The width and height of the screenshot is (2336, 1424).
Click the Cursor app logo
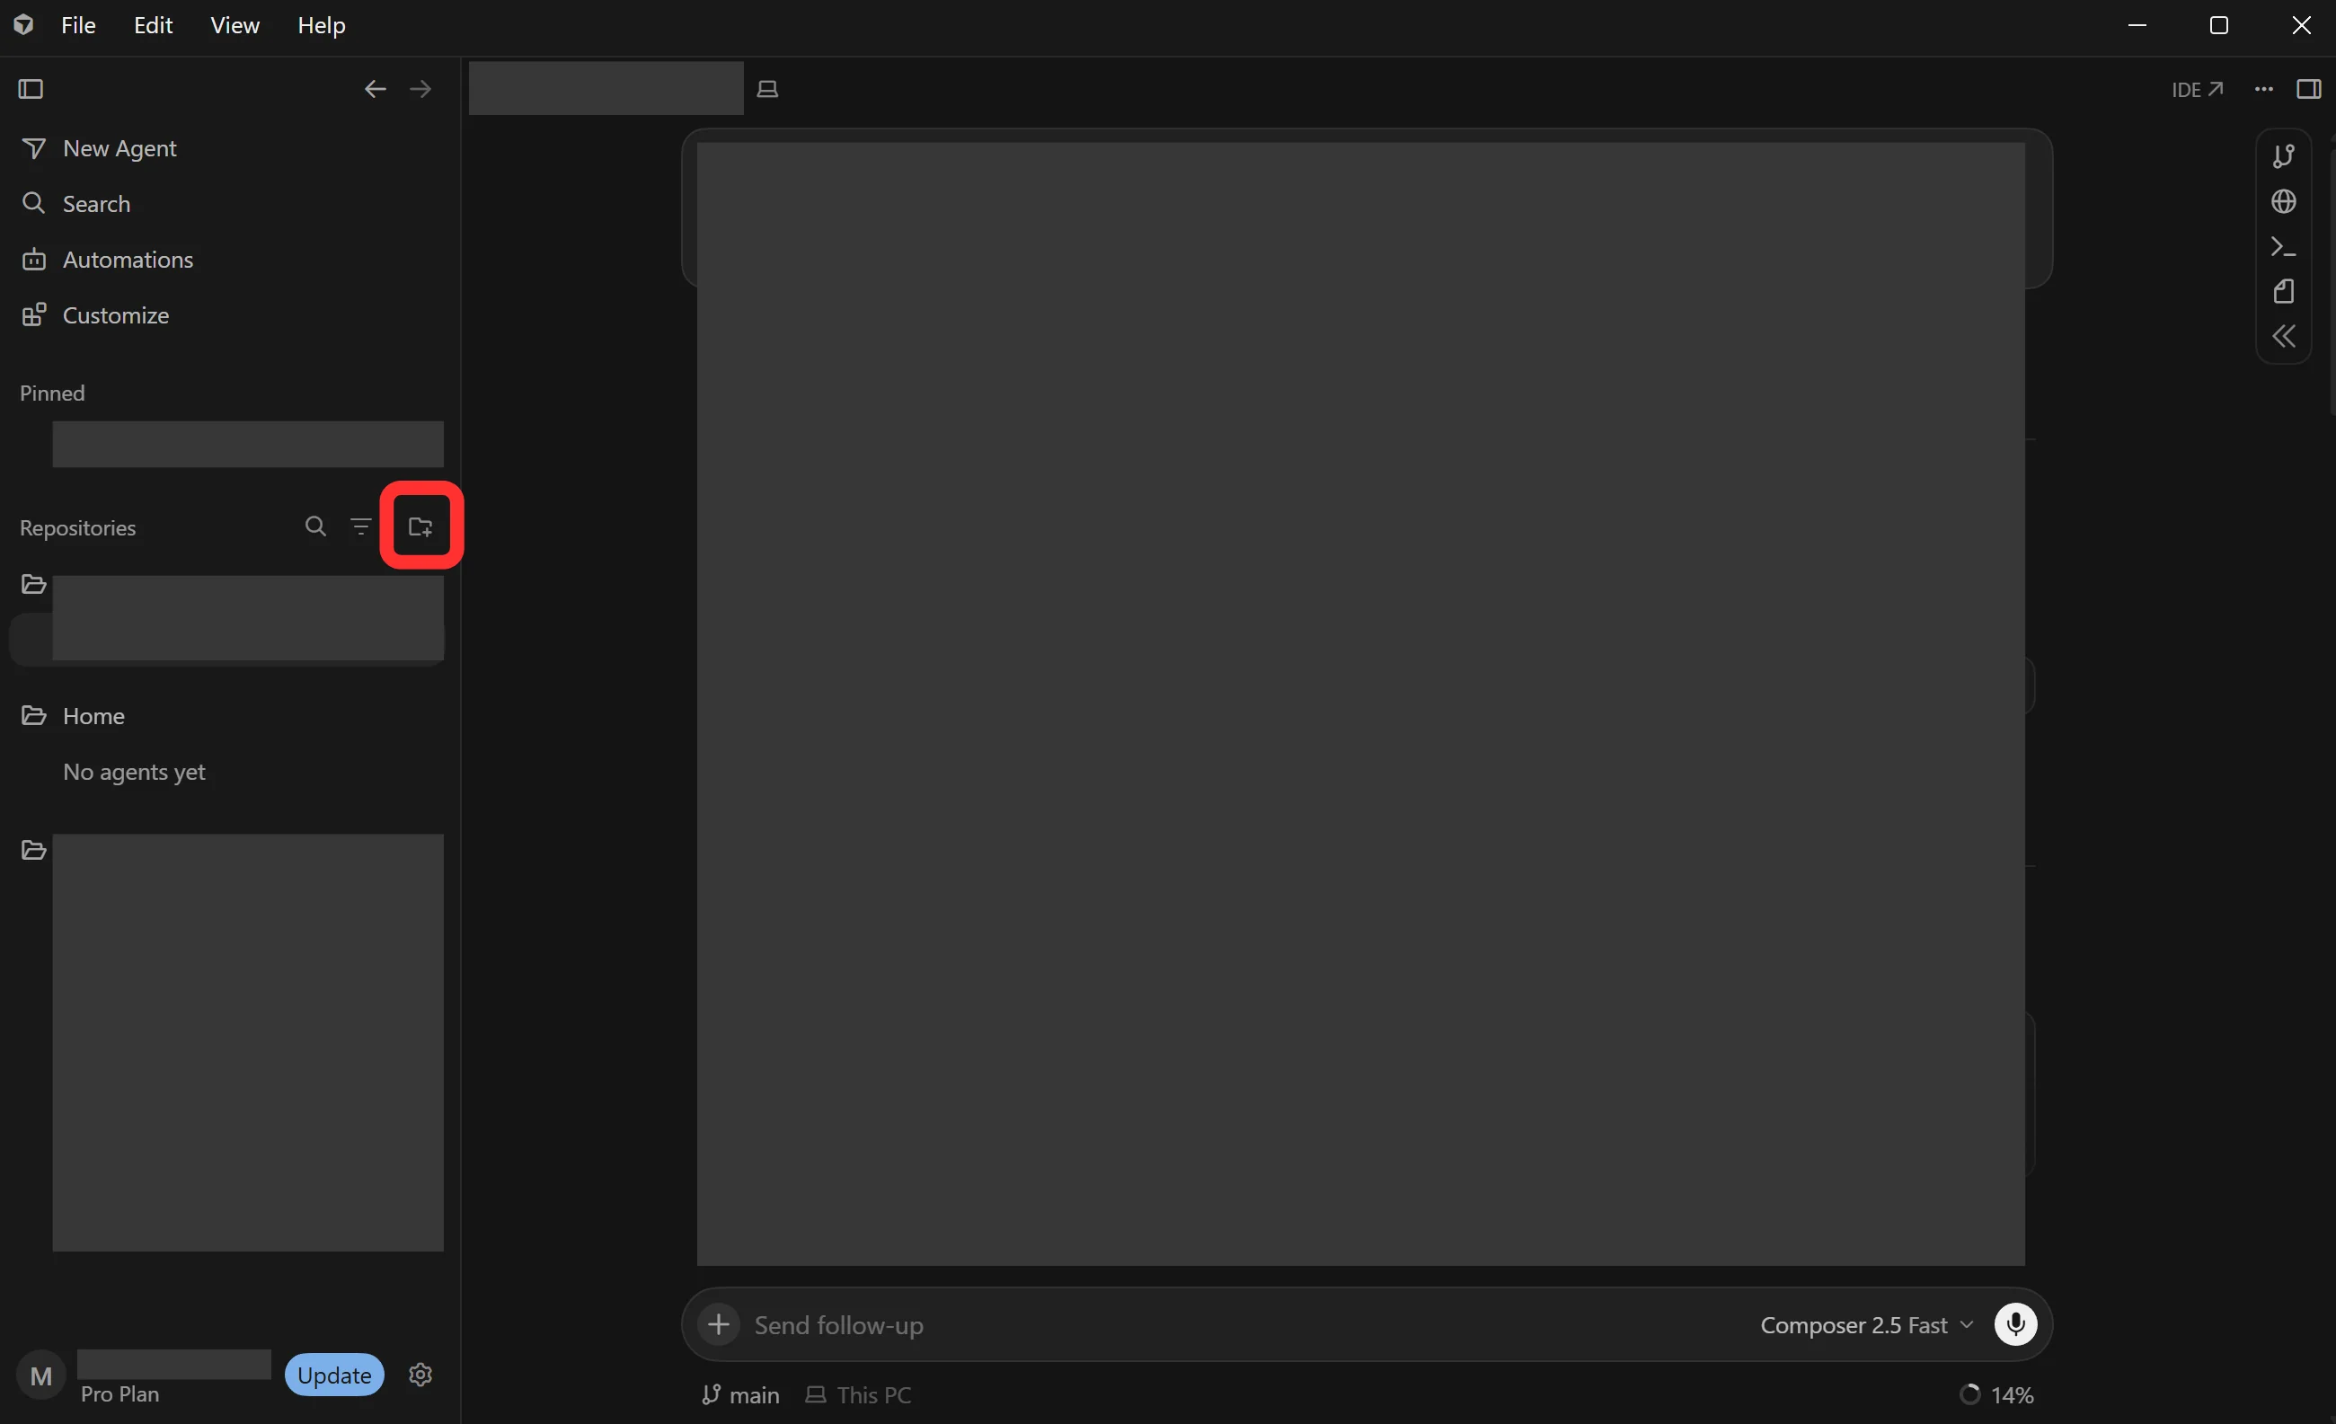pyautogui.click(x=23, y=25)
